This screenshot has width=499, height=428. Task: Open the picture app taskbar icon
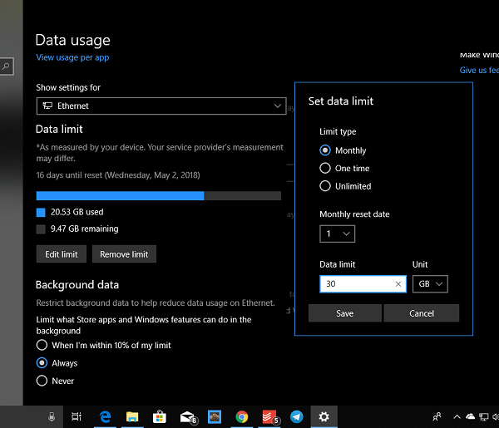[x=215, y=416]
